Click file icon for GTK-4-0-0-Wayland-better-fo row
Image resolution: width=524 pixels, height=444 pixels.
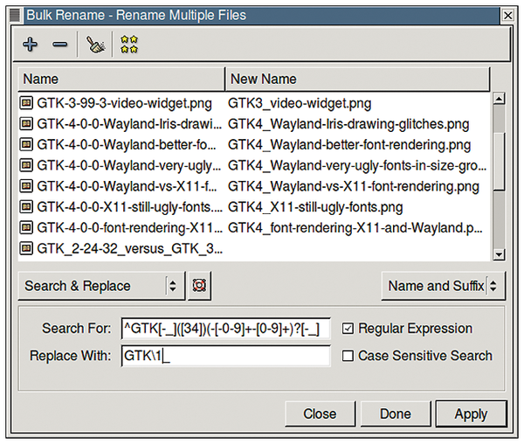click(26, 144)
